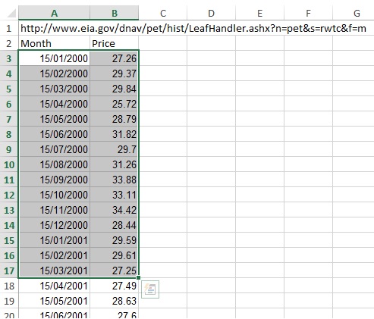
Task: Select row 10 header
Action: 9,164
